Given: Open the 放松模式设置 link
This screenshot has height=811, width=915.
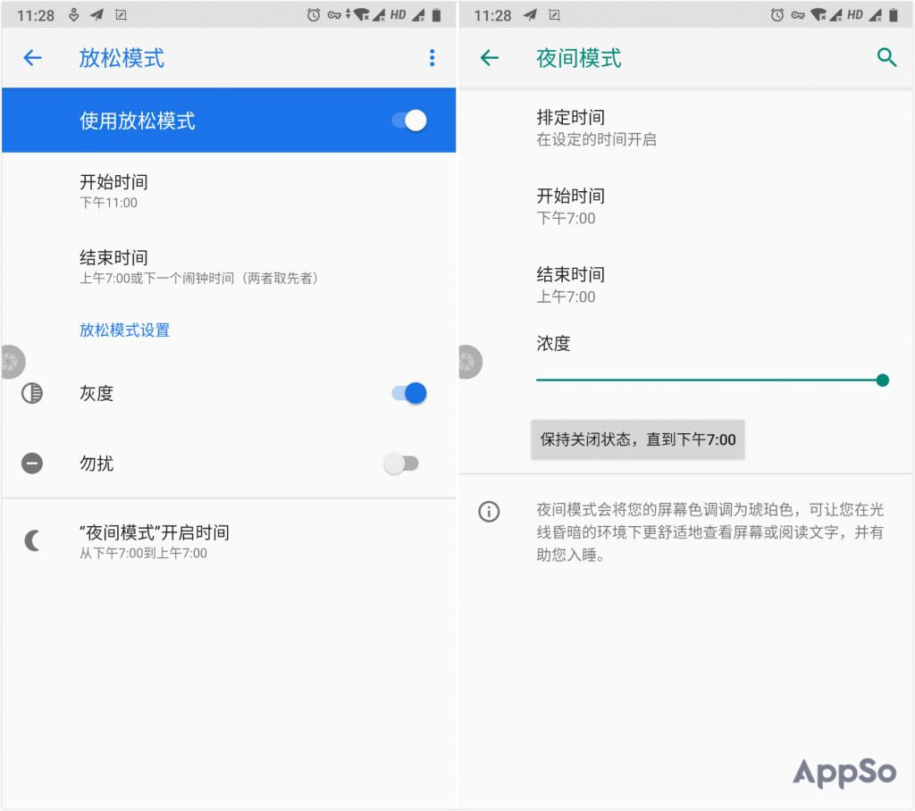Looking at the screenshot, I should point(124,330).
